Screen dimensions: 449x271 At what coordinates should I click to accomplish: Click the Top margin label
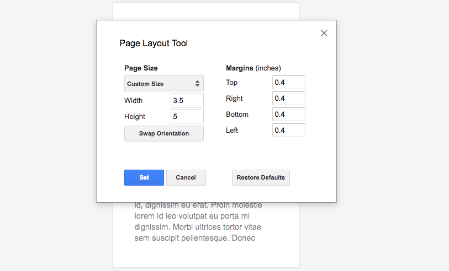[x=232, y=83]
